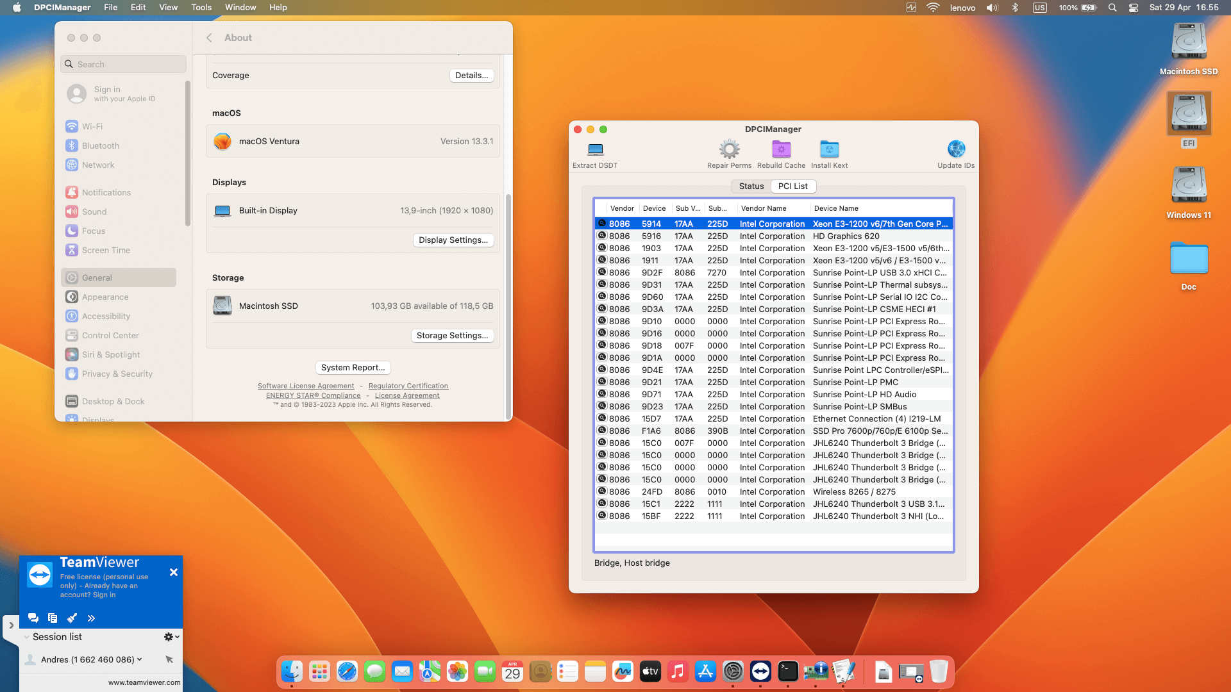Screen dimensions: 1231x692
Task: Select the HD Graphics 620 row
Action: pos(774,236)
